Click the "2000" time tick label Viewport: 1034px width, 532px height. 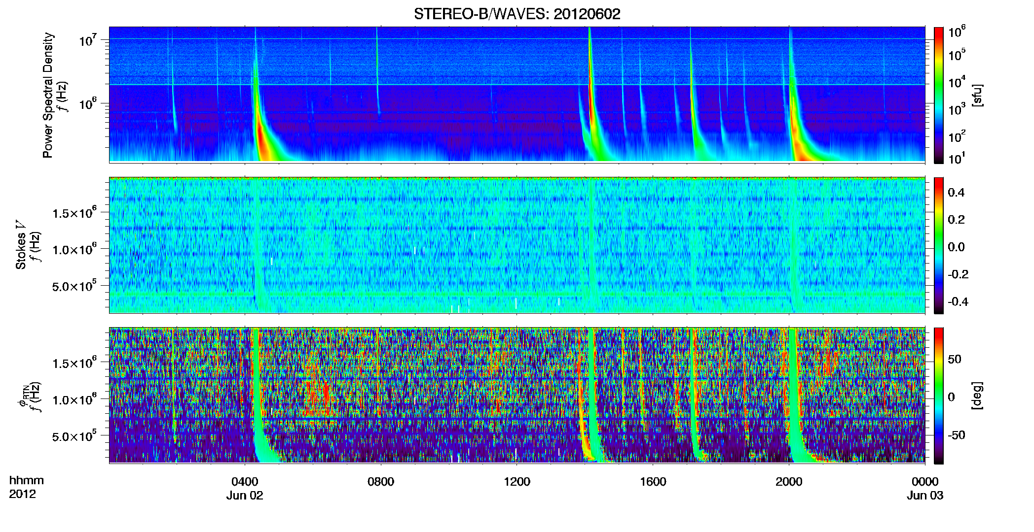(x=789, y=481)
